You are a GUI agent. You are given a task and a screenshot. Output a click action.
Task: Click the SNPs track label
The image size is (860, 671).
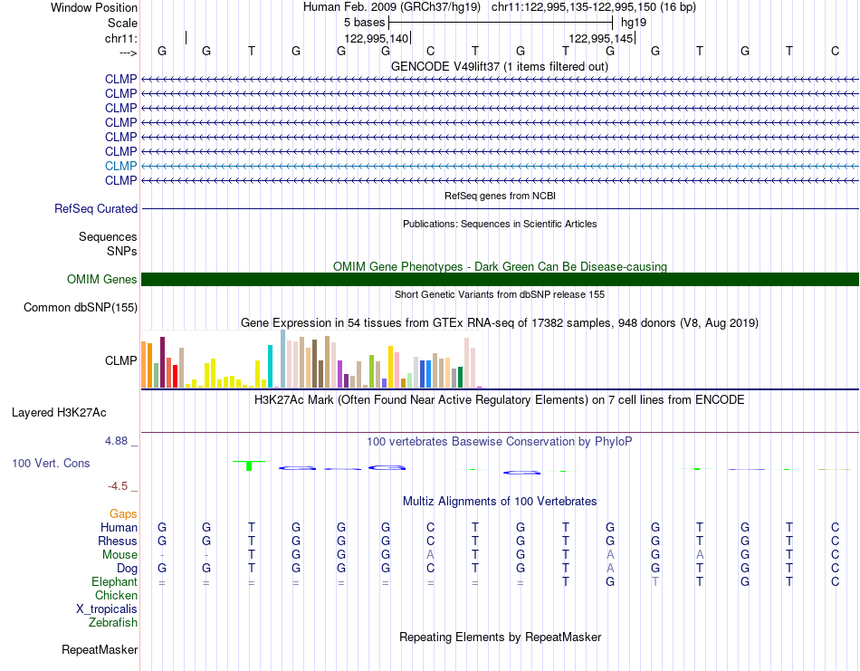[x=122, y=251]
